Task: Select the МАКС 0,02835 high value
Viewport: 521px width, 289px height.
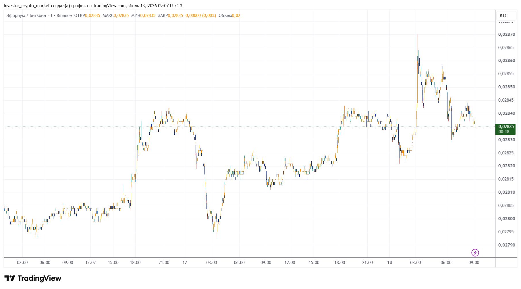Action: click(115, 15)
